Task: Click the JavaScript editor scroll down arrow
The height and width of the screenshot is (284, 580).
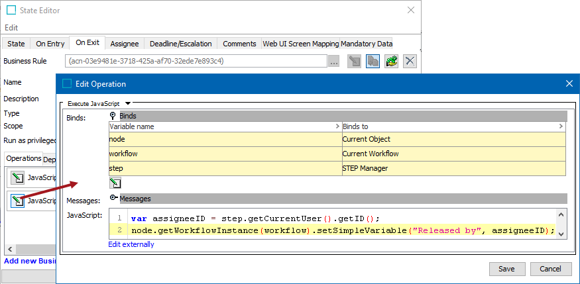Action: click(x=561, y=234)
